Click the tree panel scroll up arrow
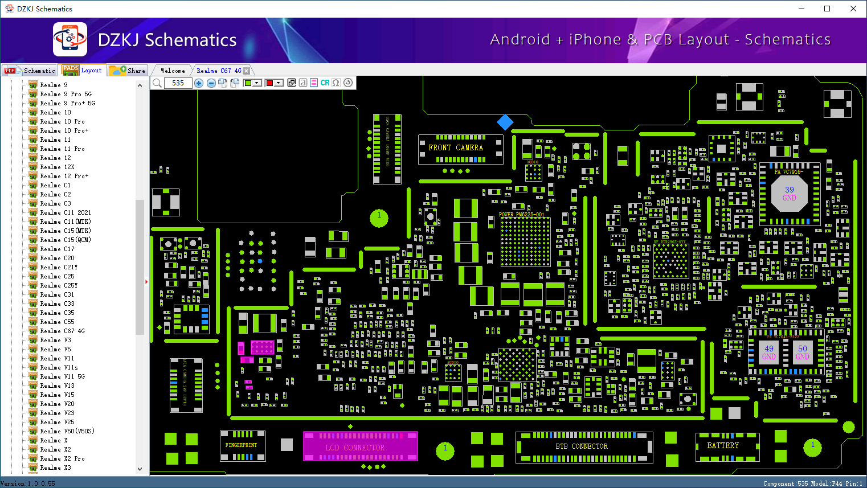 click(x=140, y=85)
